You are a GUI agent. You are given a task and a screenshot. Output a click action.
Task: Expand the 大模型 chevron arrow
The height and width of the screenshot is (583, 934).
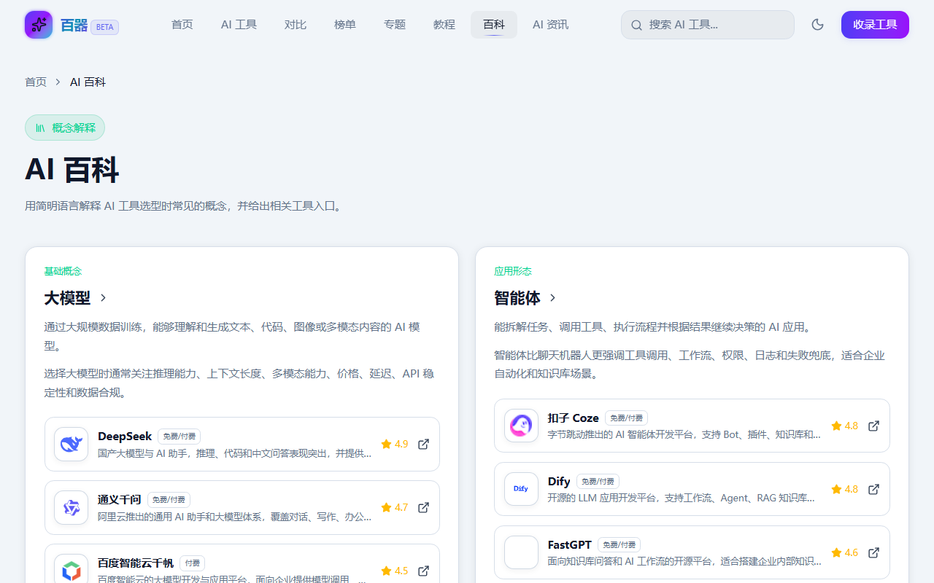[x=103, y=297]
